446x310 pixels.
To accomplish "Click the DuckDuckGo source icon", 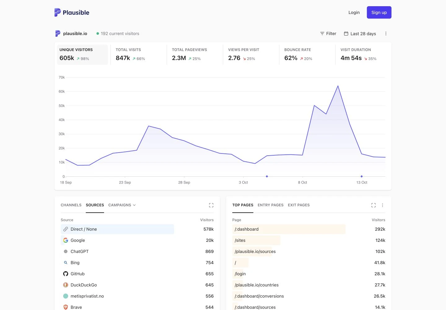I will coord(66,285).
